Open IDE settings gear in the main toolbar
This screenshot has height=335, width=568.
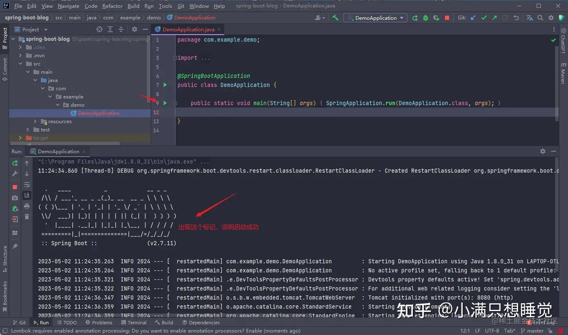[551, 18]
